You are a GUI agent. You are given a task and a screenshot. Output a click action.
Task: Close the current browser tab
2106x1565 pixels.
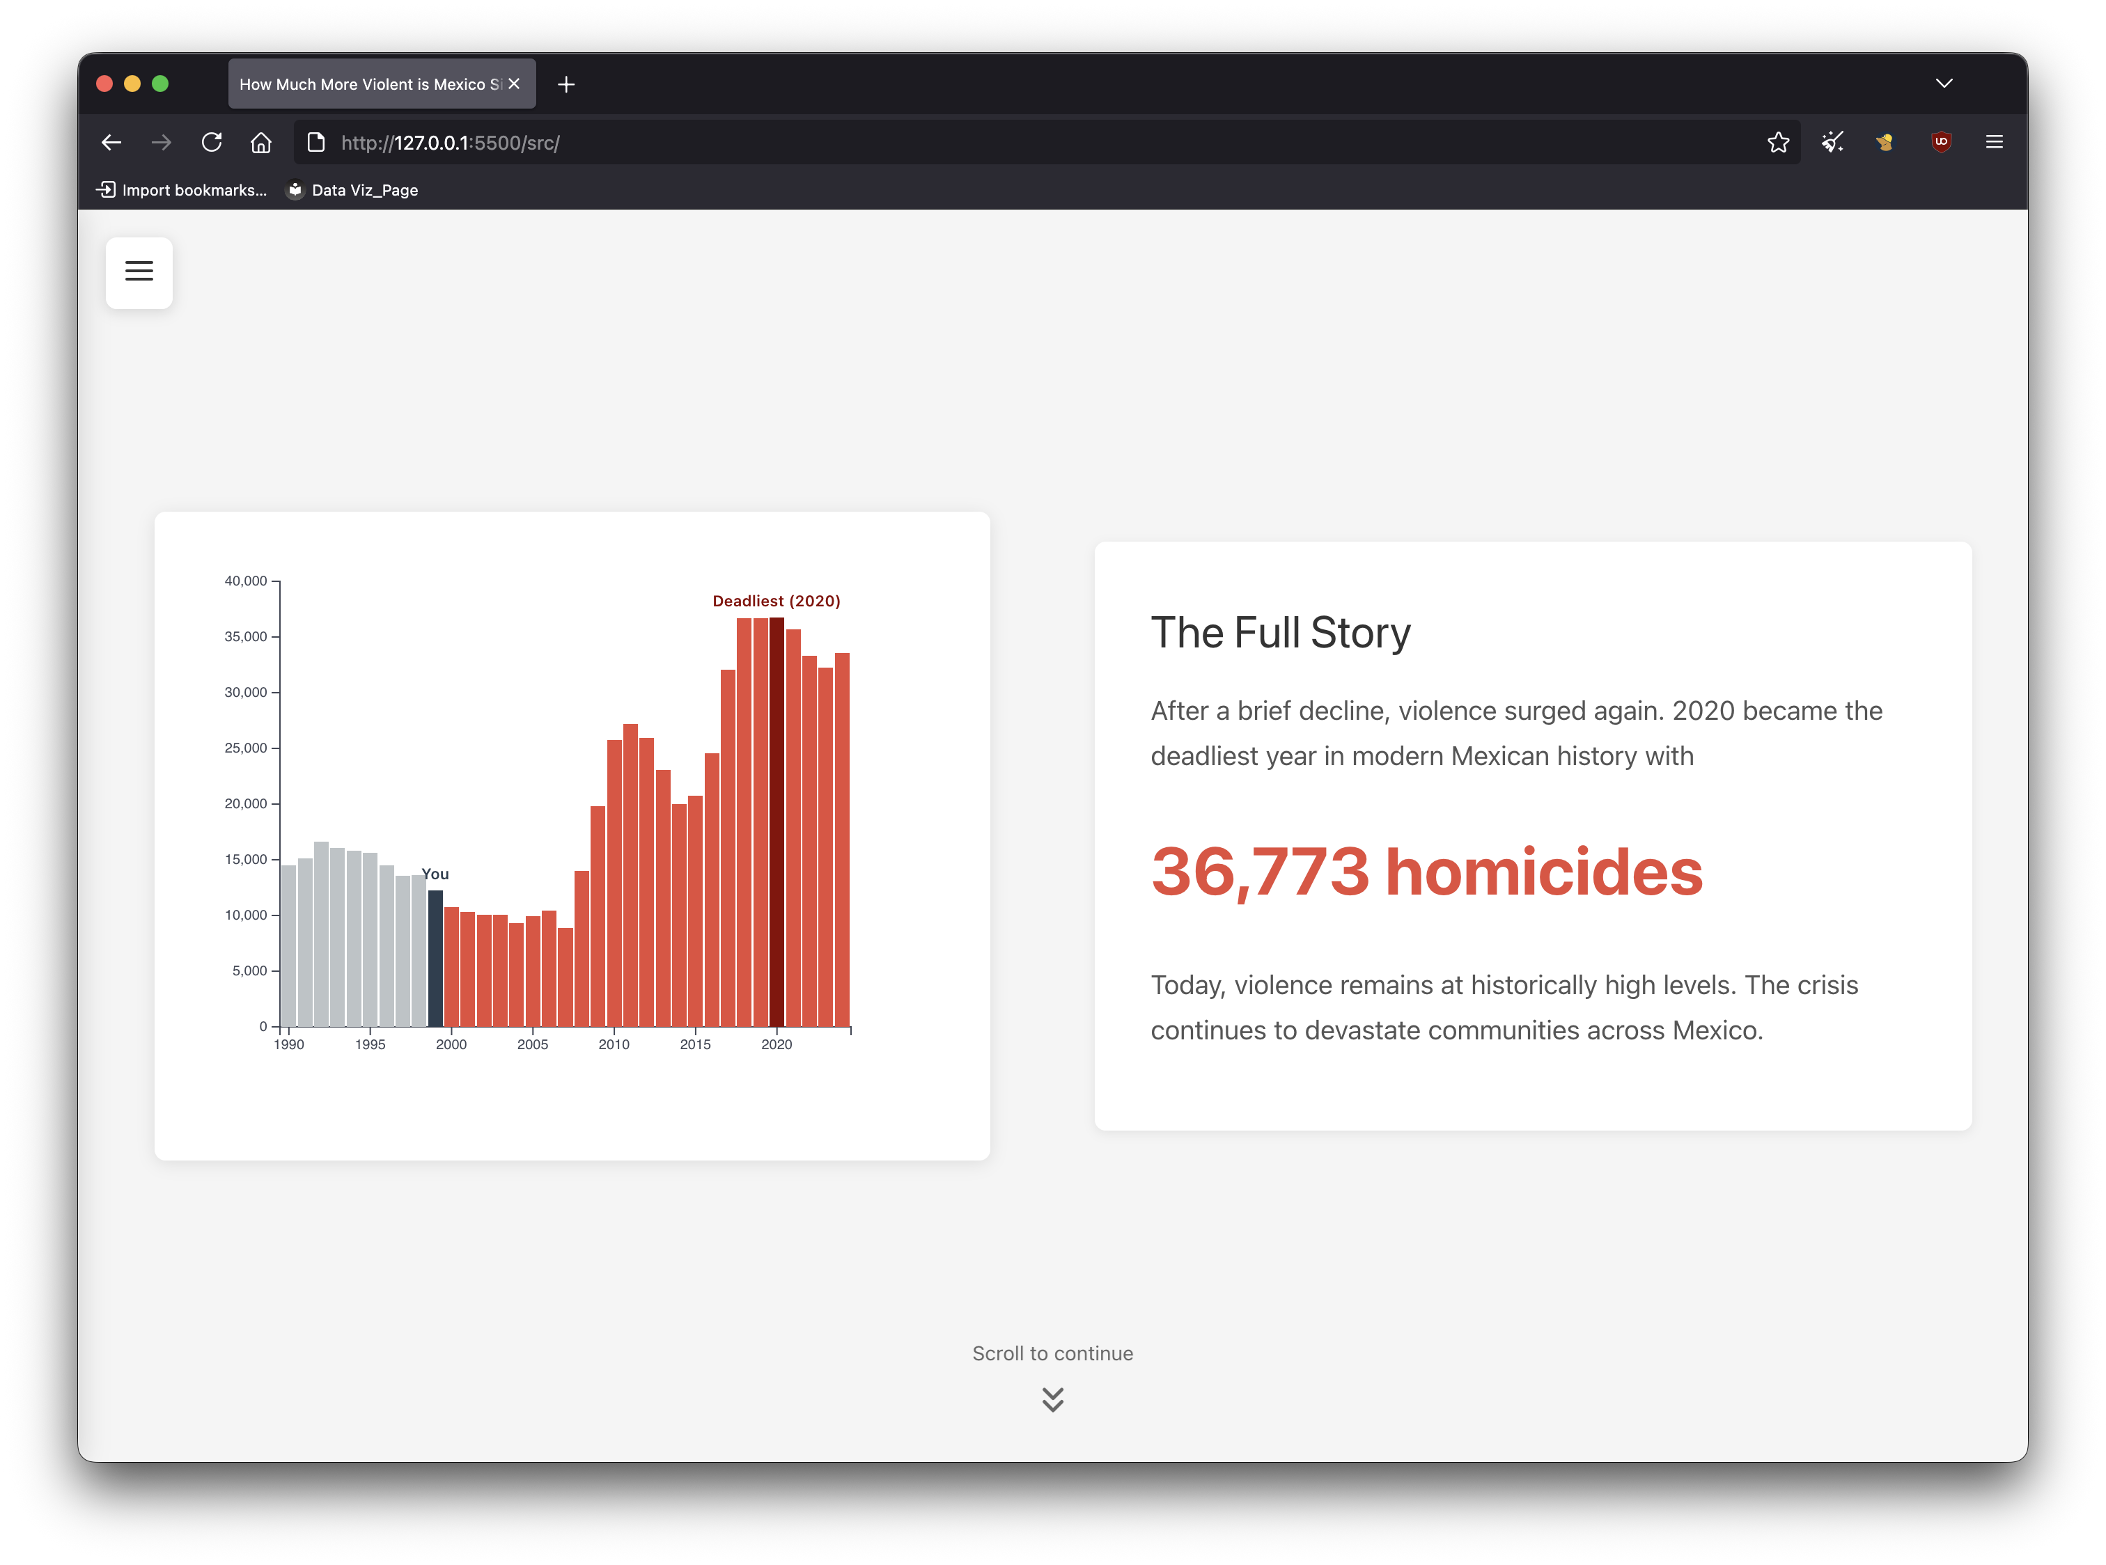(514, 84)
